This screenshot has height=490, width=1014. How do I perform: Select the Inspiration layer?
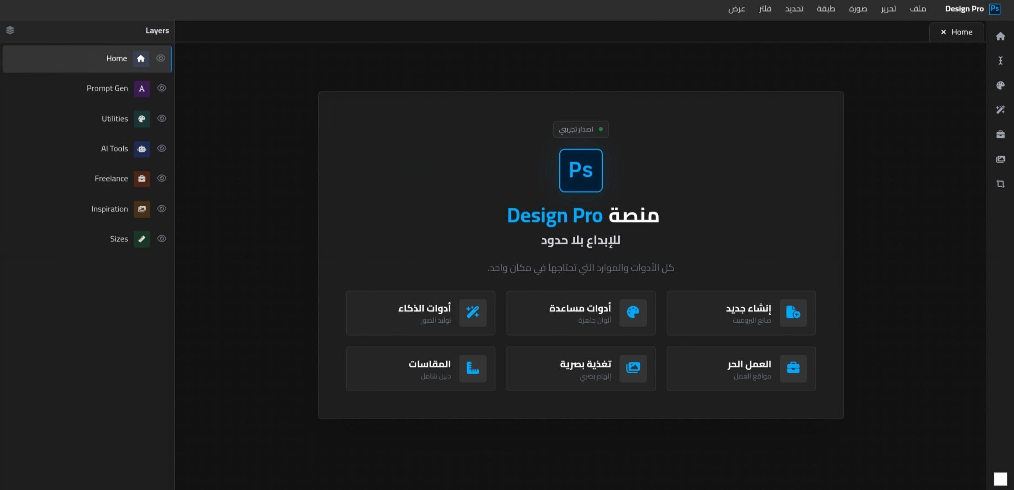click(x=87, y=209)
